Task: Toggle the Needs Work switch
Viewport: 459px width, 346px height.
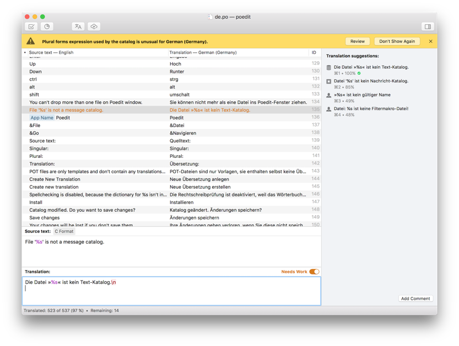Action: click(x=314, y=272)
